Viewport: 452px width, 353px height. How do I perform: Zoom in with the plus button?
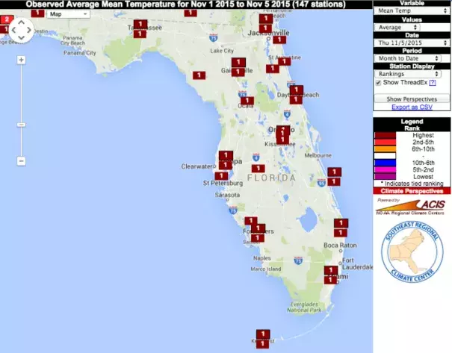pos(21,60)
